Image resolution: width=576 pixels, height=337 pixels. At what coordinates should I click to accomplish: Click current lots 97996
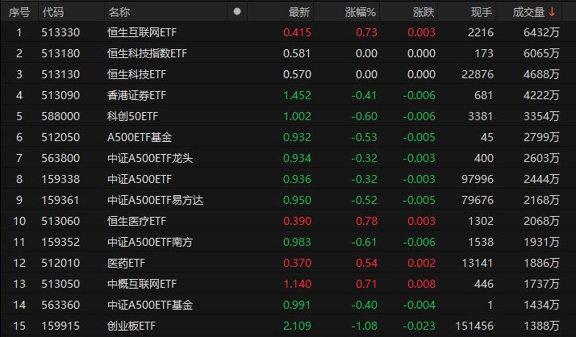pyautogui.click(x=478, y=179)
